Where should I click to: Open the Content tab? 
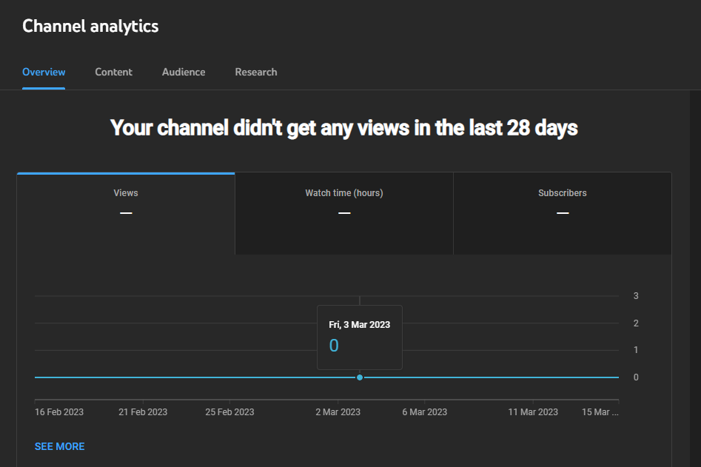[113, 72]
